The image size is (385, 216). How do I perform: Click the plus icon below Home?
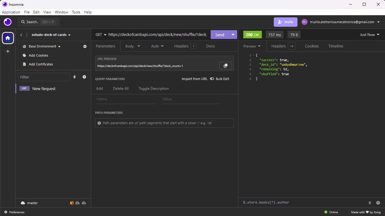point(8,51)
